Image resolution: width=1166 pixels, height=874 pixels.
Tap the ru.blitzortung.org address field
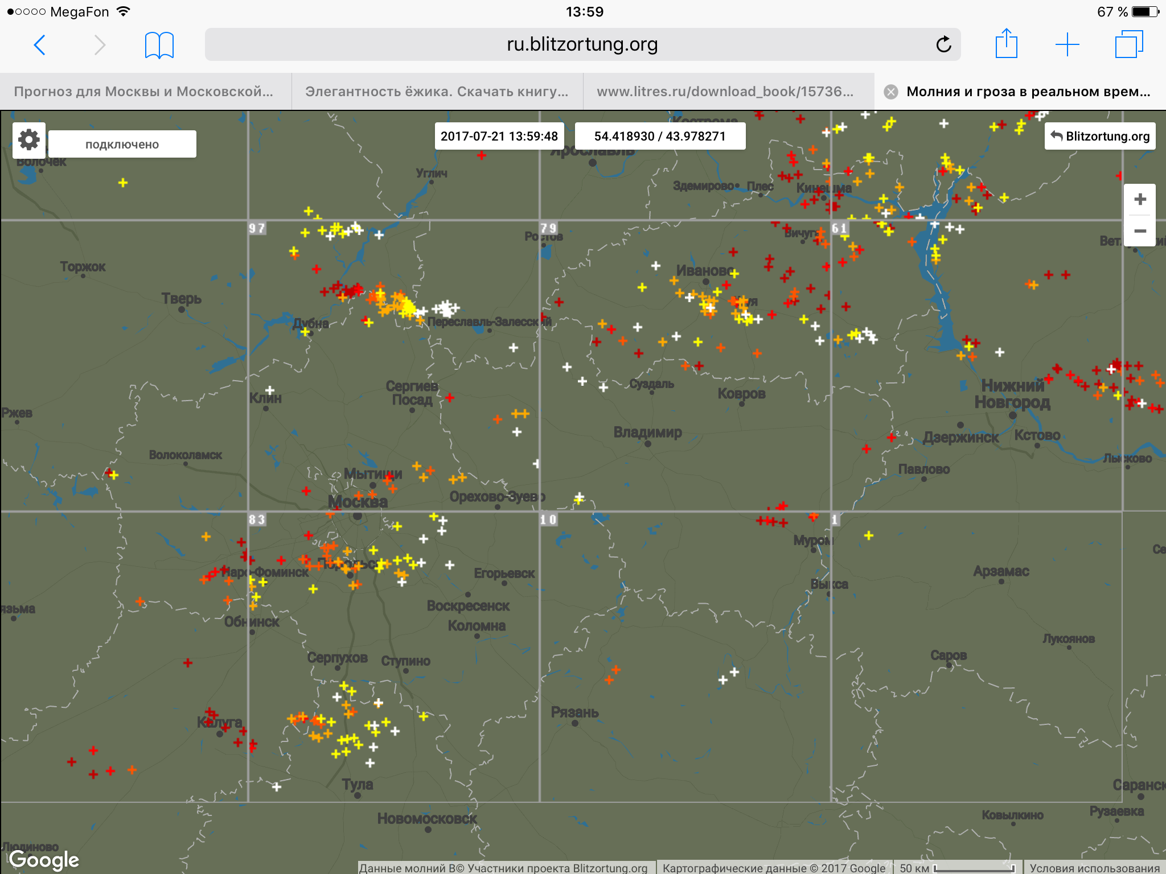tap(582, 44)
